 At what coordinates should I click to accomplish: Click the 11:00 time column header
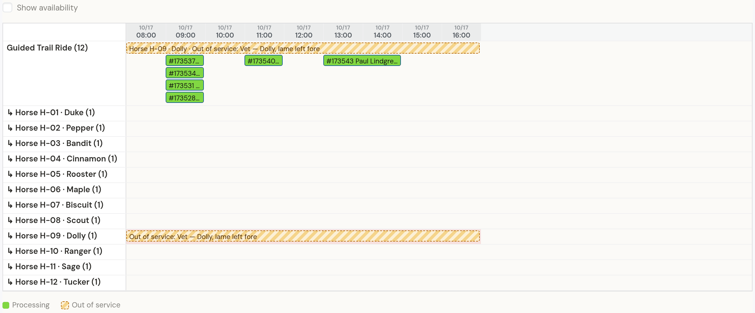[264, 32]
